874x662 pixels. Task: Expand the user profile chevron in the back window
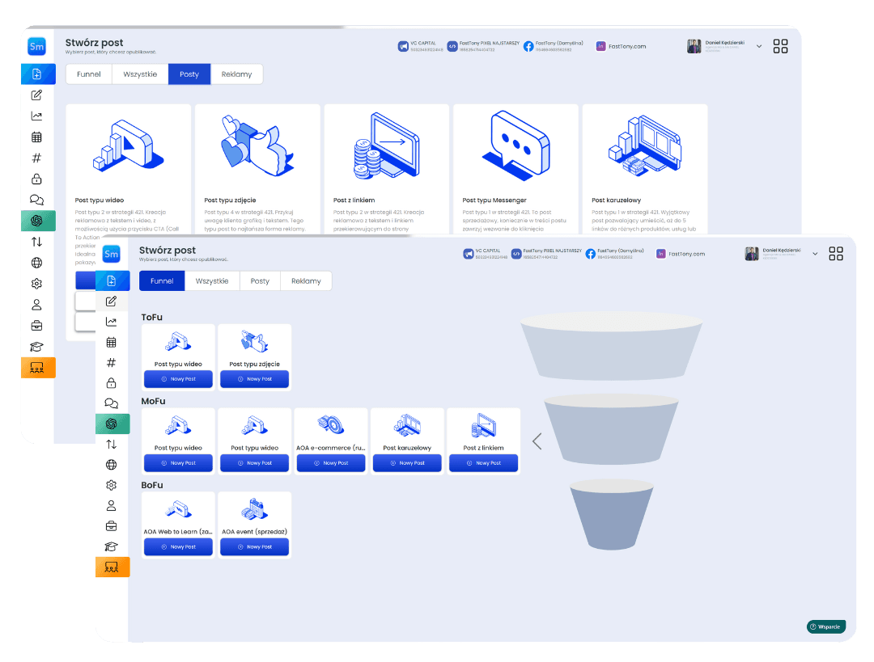[759, 47]
